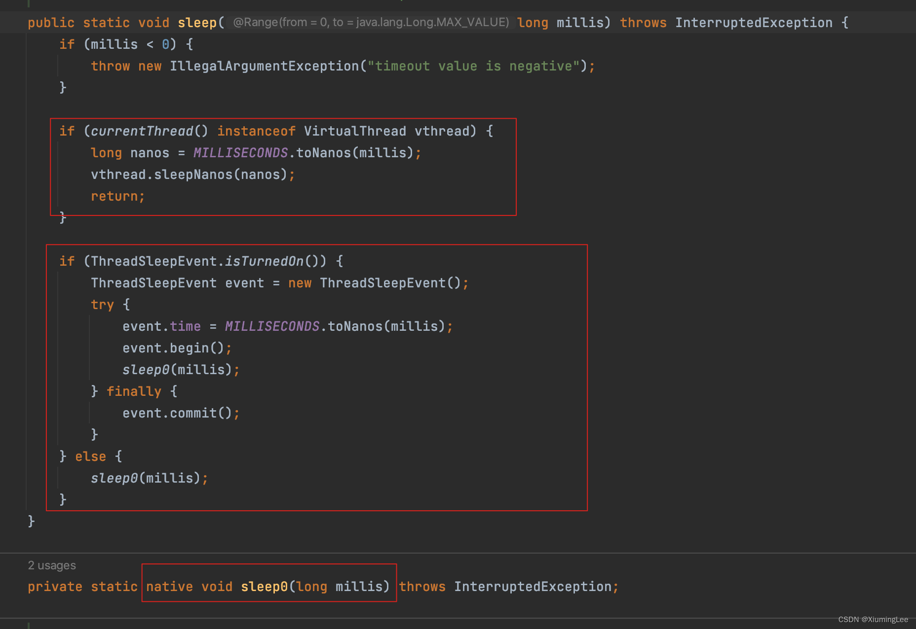The height and width of the screenshot is (629, 916).
Task: Select the sleep method name
Action: [x=197, y=22]
